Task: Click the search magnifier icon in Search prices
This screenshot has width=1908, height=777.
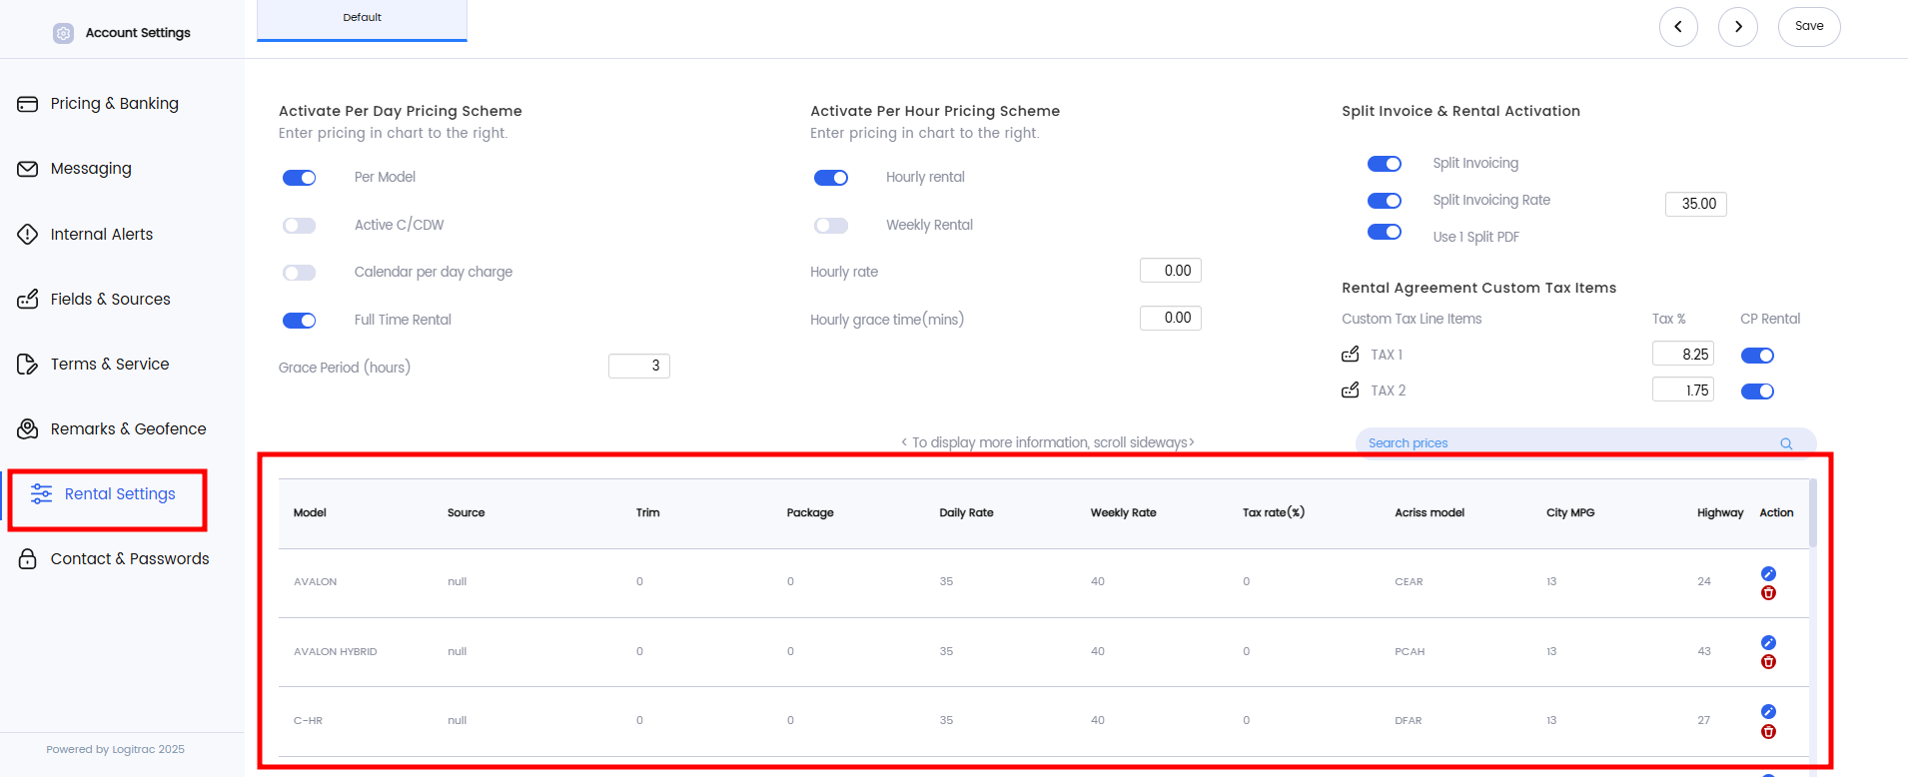Action: [x=1786, y=443]
